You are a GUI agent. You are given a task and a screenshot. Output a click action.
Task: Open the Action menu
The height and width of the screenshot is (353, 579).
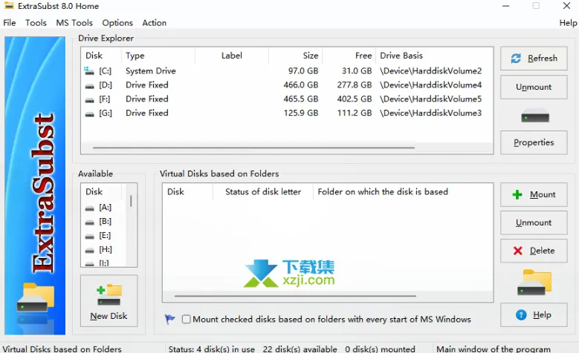(x=155, y=23)
